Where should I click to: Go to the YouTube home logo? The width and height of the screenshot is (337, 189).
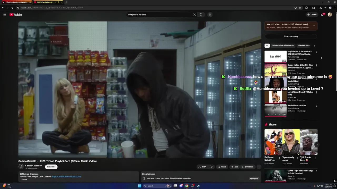[16, 15]
